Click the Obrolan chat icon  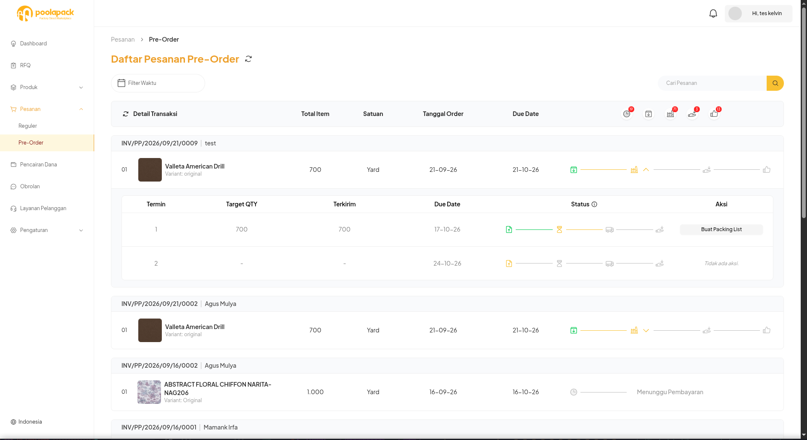coord(13,187)
